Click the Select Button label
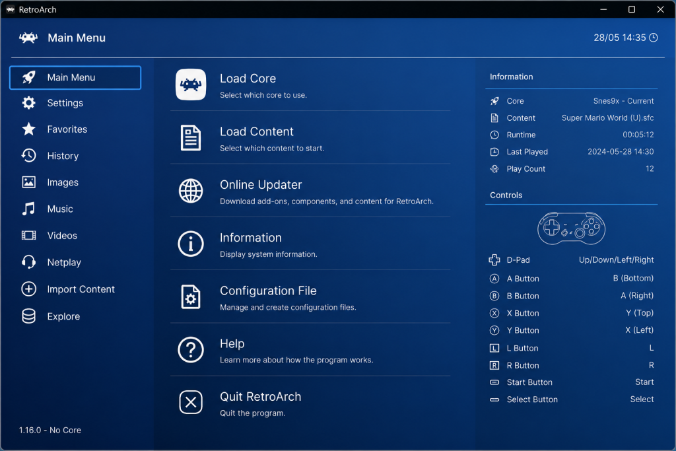 532,399
